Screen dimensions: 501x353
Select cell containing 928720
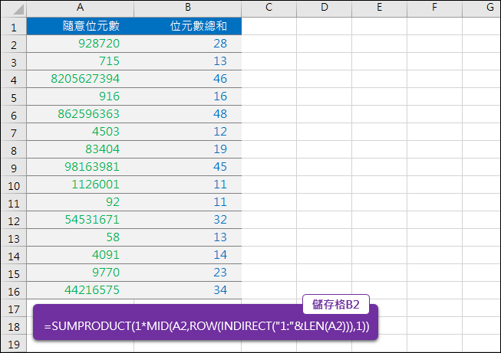[81, 44]
